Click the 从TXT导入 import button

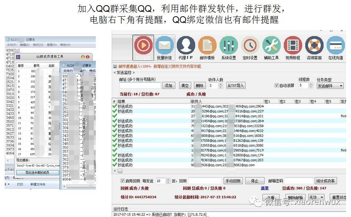pyautogui.click(x=236, y=85)
